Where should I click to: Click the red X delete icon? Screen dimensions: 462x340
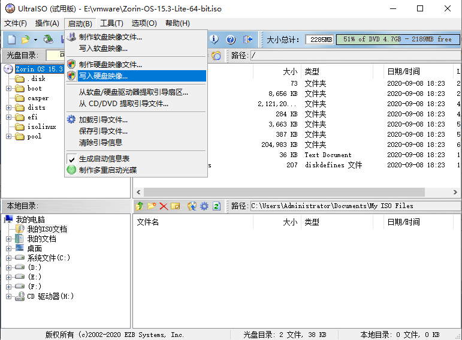(x=164, y=206)
